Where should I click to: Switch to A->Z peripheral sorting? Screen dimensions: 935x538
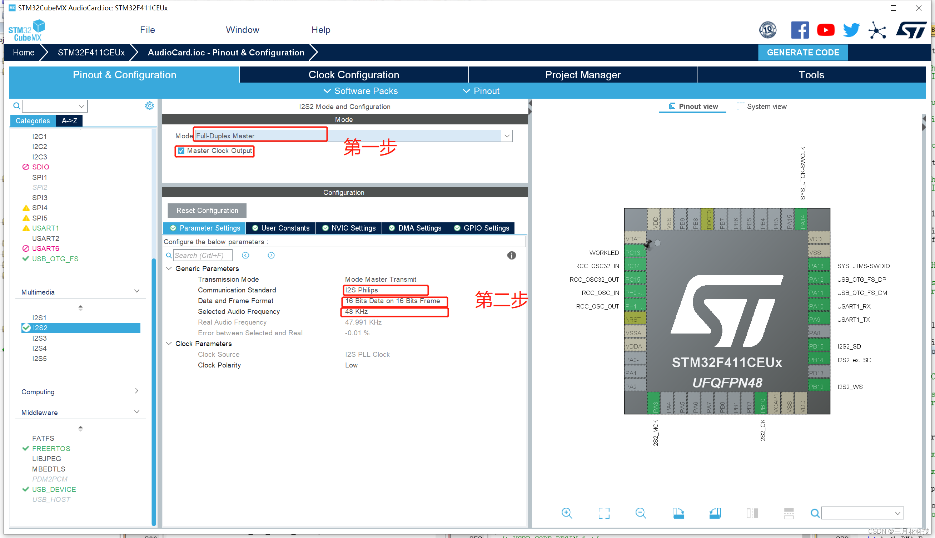(x=69, y=121)
